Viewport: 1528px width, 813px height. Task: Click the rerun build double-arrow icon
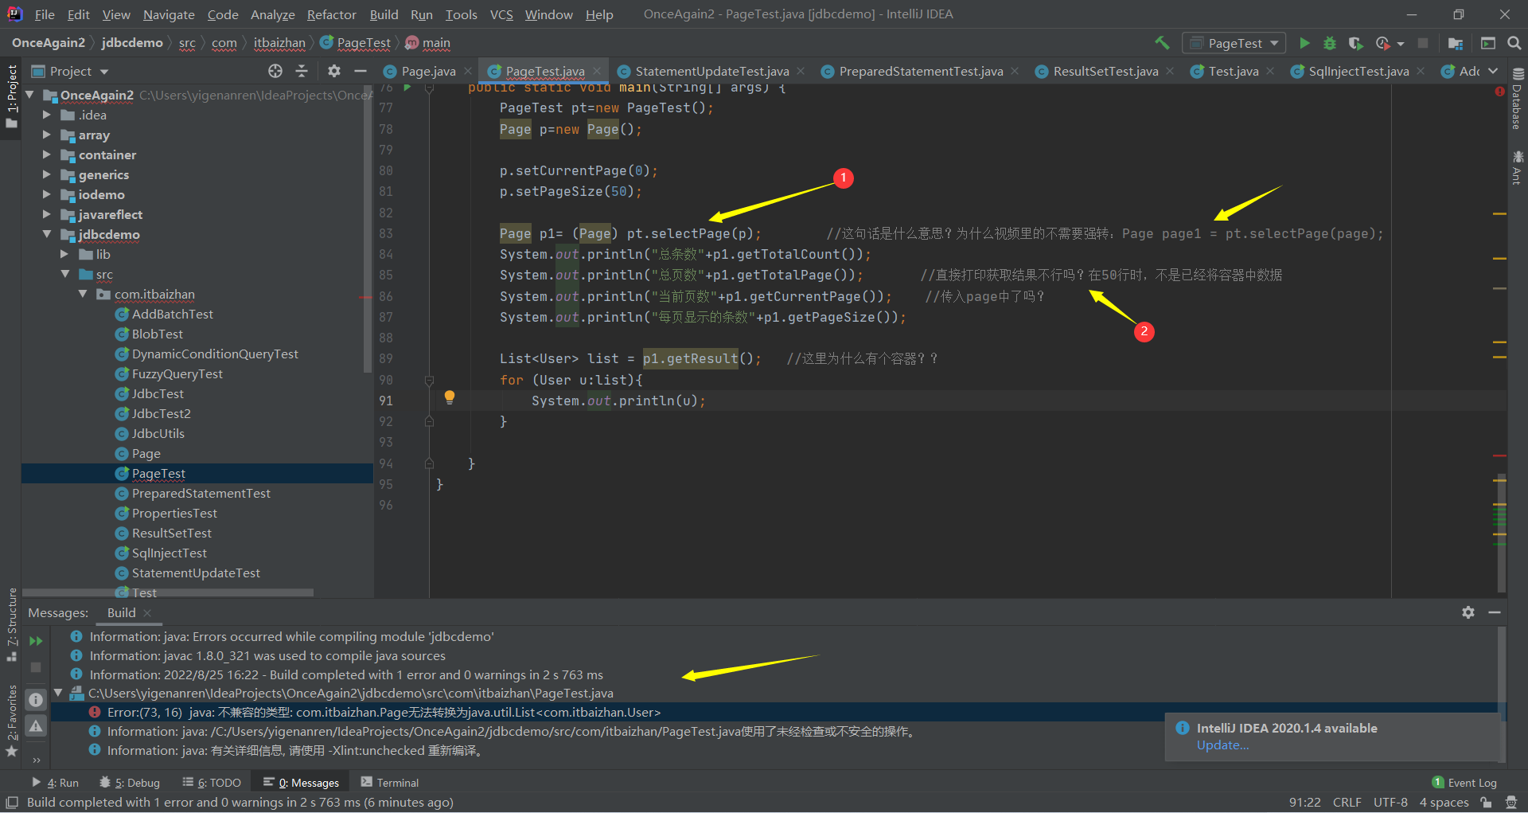36,641
